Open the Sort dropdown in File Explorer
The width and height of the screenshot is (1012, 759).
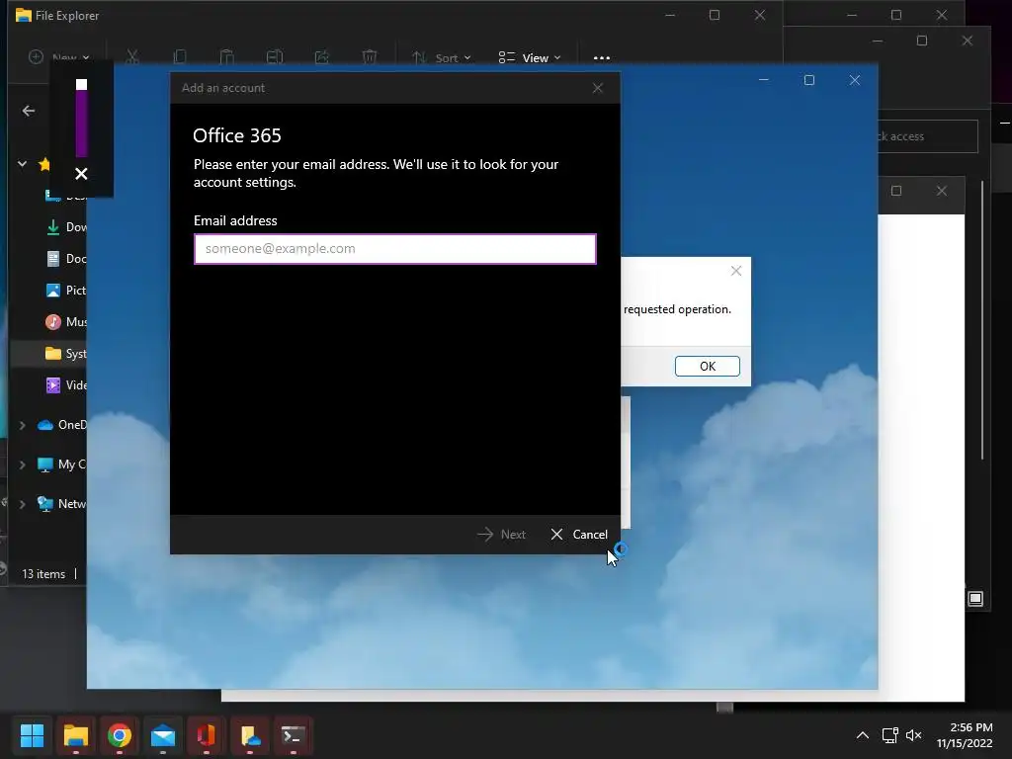[x=442, y=58]
